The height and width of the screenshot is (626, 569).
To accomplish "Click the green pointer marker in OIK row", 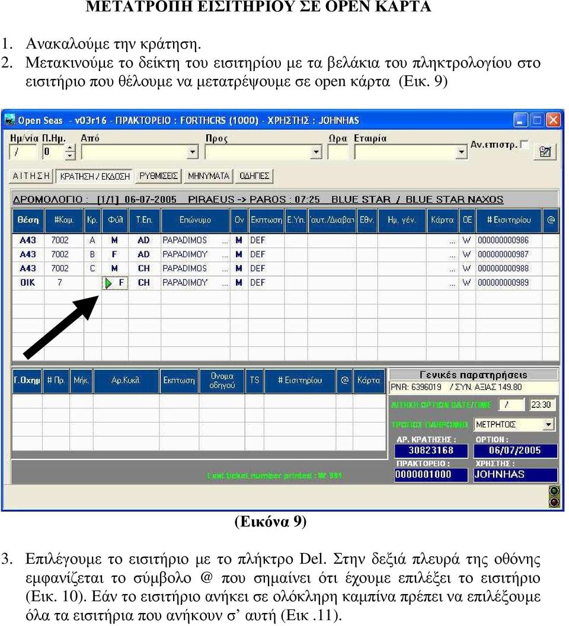I will tap(108, 283).
